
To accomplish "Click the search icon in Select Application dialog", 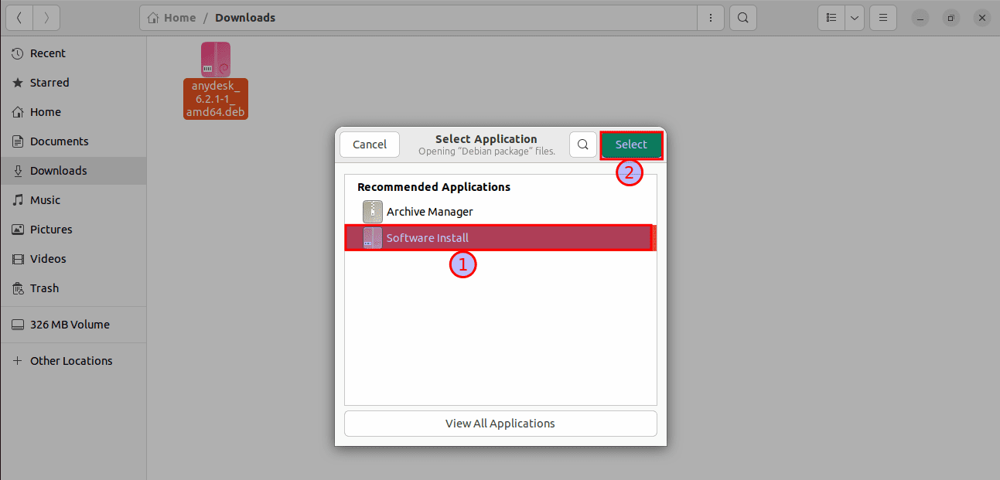I will (x=583, y=145).
